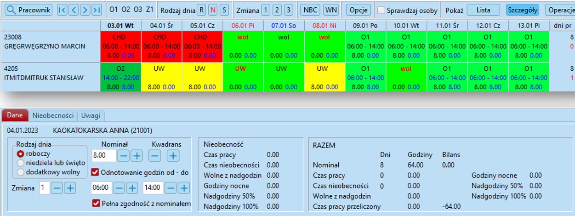This screenshot has height=216, width=575.
Task: Select Marcin's wol cell on 07.01
Action: click(x=284, y=46)
